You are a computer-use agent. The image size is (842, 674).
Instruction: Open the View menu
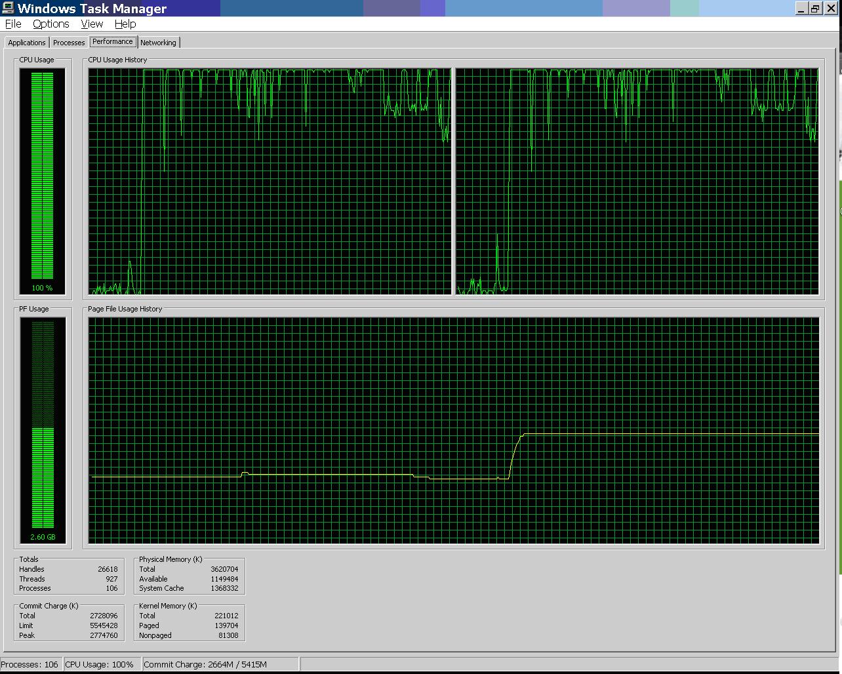click(x=92, y=24)
